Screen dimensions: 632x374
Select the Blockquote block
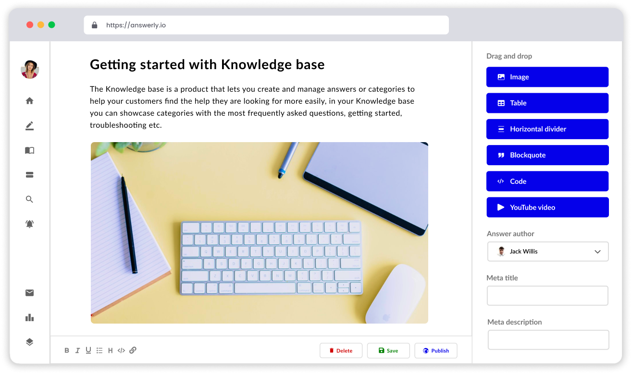(x=547, y=155)
